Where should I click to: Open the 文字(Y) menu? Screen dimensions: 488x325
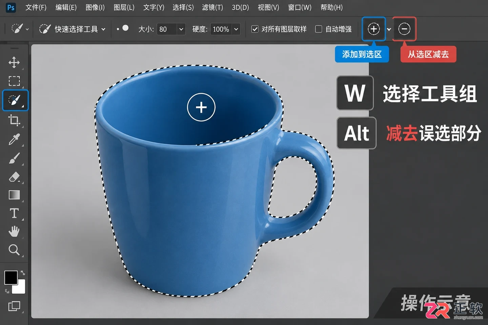click(x=154, y=7)
